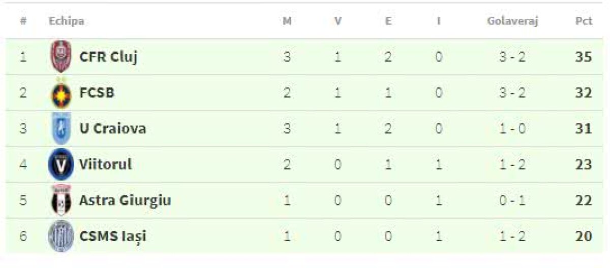Sort table by Pct column header
The image size is (610, 268).
click(584, 21)
